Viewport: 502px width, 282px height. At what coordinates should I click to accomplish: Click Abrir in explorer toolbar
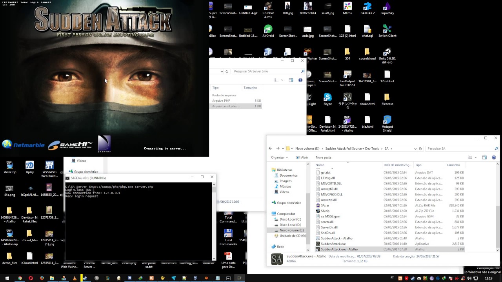point(302,157)
